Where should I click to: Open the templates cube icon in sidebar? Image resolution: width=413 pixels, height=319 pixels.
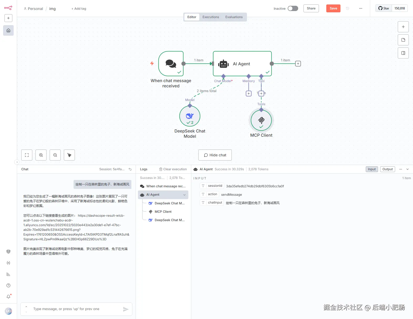click(x=8, y=252)
